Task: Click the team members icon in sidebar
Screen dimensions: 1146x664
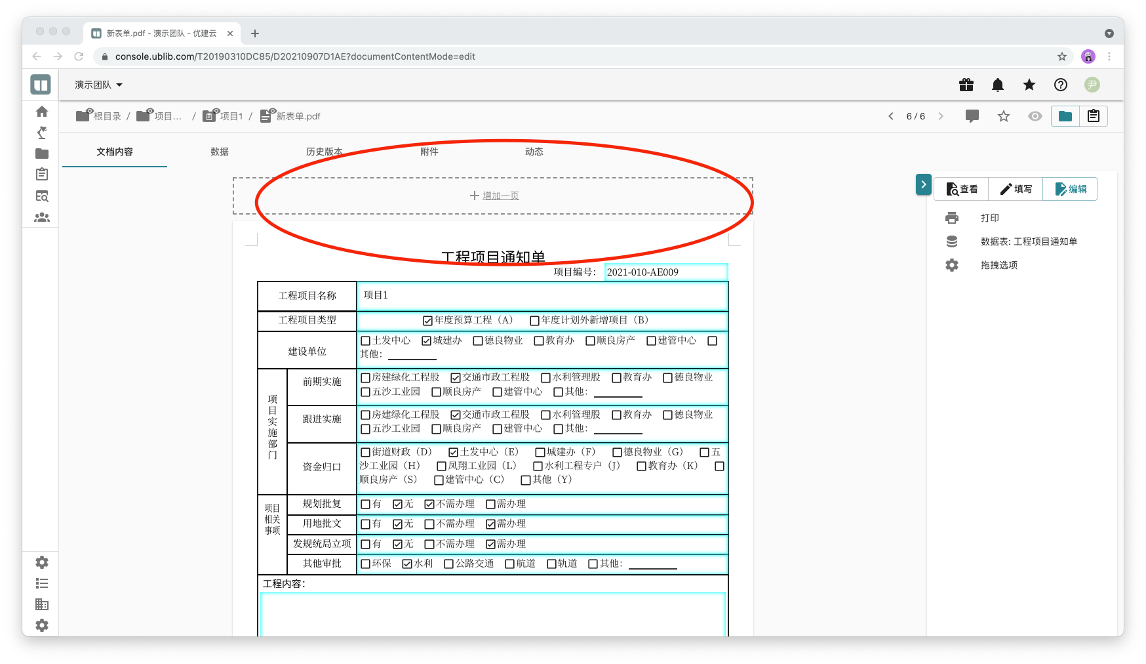Action: [x=42, y=217]
